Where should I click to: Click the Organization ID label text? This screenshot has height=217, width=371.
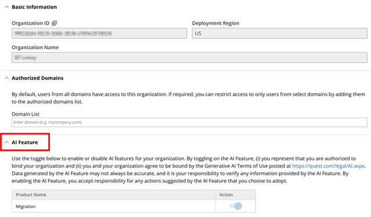[31, 23]
